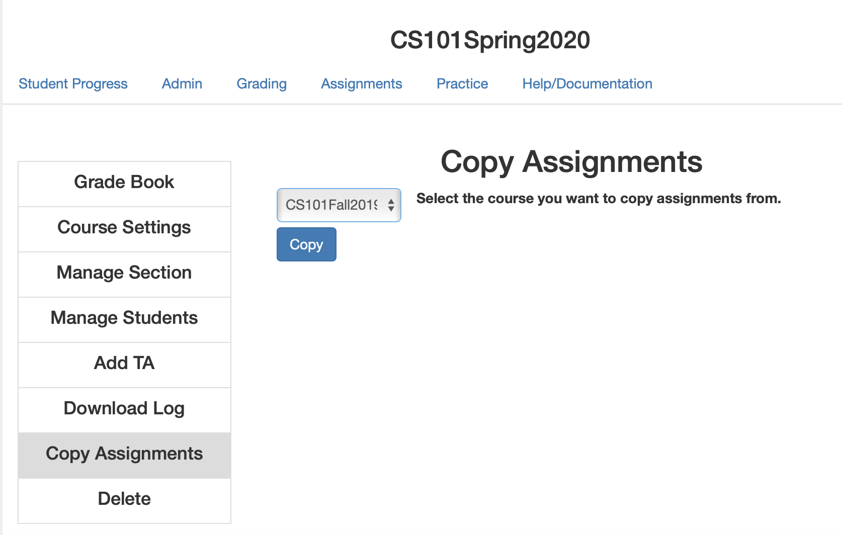Click the Copy Assignments page heading
Screen dimensions: 842x535
tap(571, 162)
